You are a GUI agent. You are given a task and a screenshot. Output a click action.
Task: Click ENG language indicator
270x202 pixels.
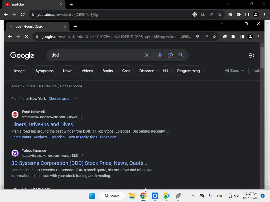coord(220,196)
